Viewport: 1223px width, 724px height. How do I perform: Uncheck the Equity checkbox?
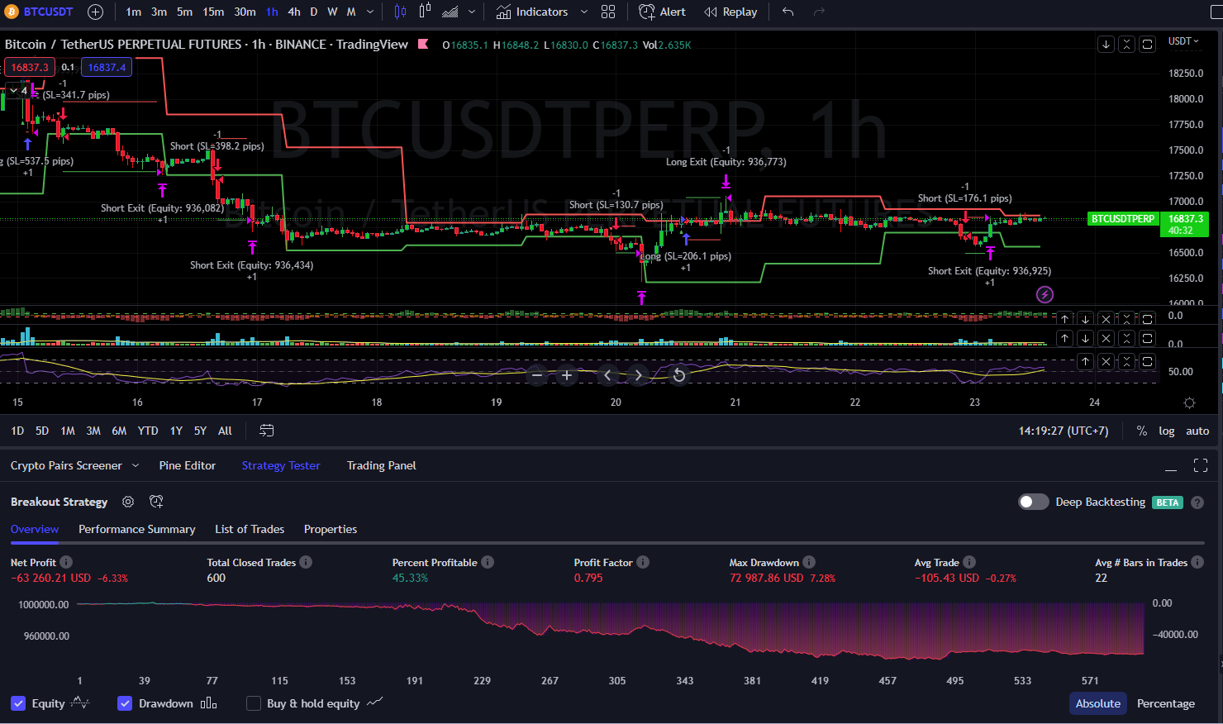point(18,703)
